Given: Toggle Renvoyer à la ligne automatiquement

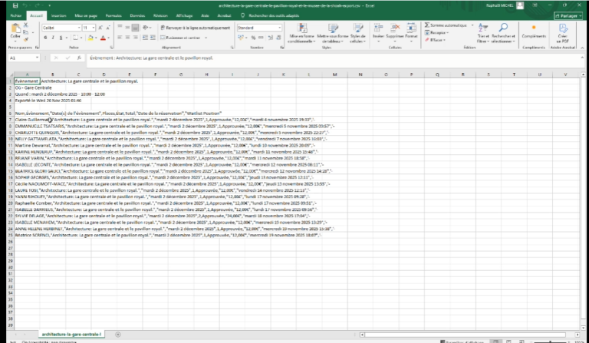Looking at the screenshot, I should click(192, 28).
